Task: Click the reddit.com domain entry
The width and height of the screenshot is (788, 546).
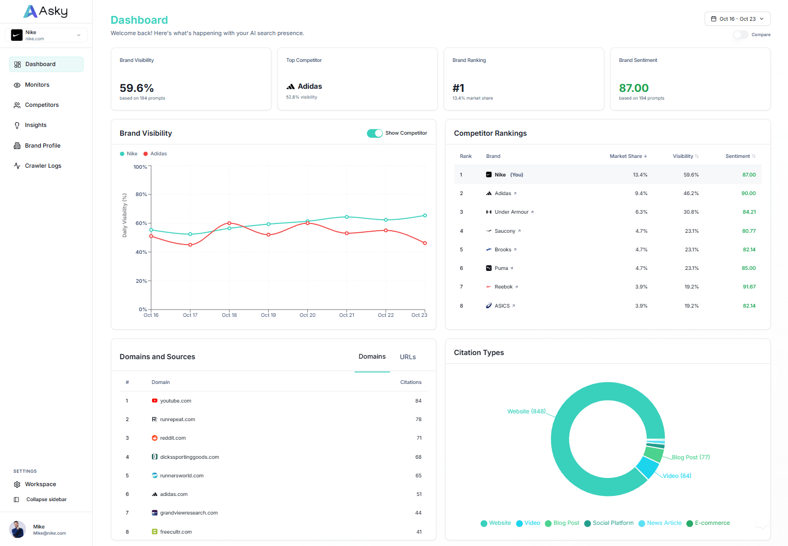Action: pyautogui.click(x=173, y=438)
